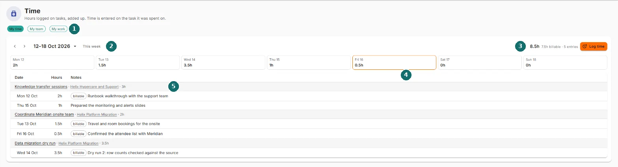Open the Data migration dry run link
The height and width of the screenshot is (167, 618).
tap(35, 143)
